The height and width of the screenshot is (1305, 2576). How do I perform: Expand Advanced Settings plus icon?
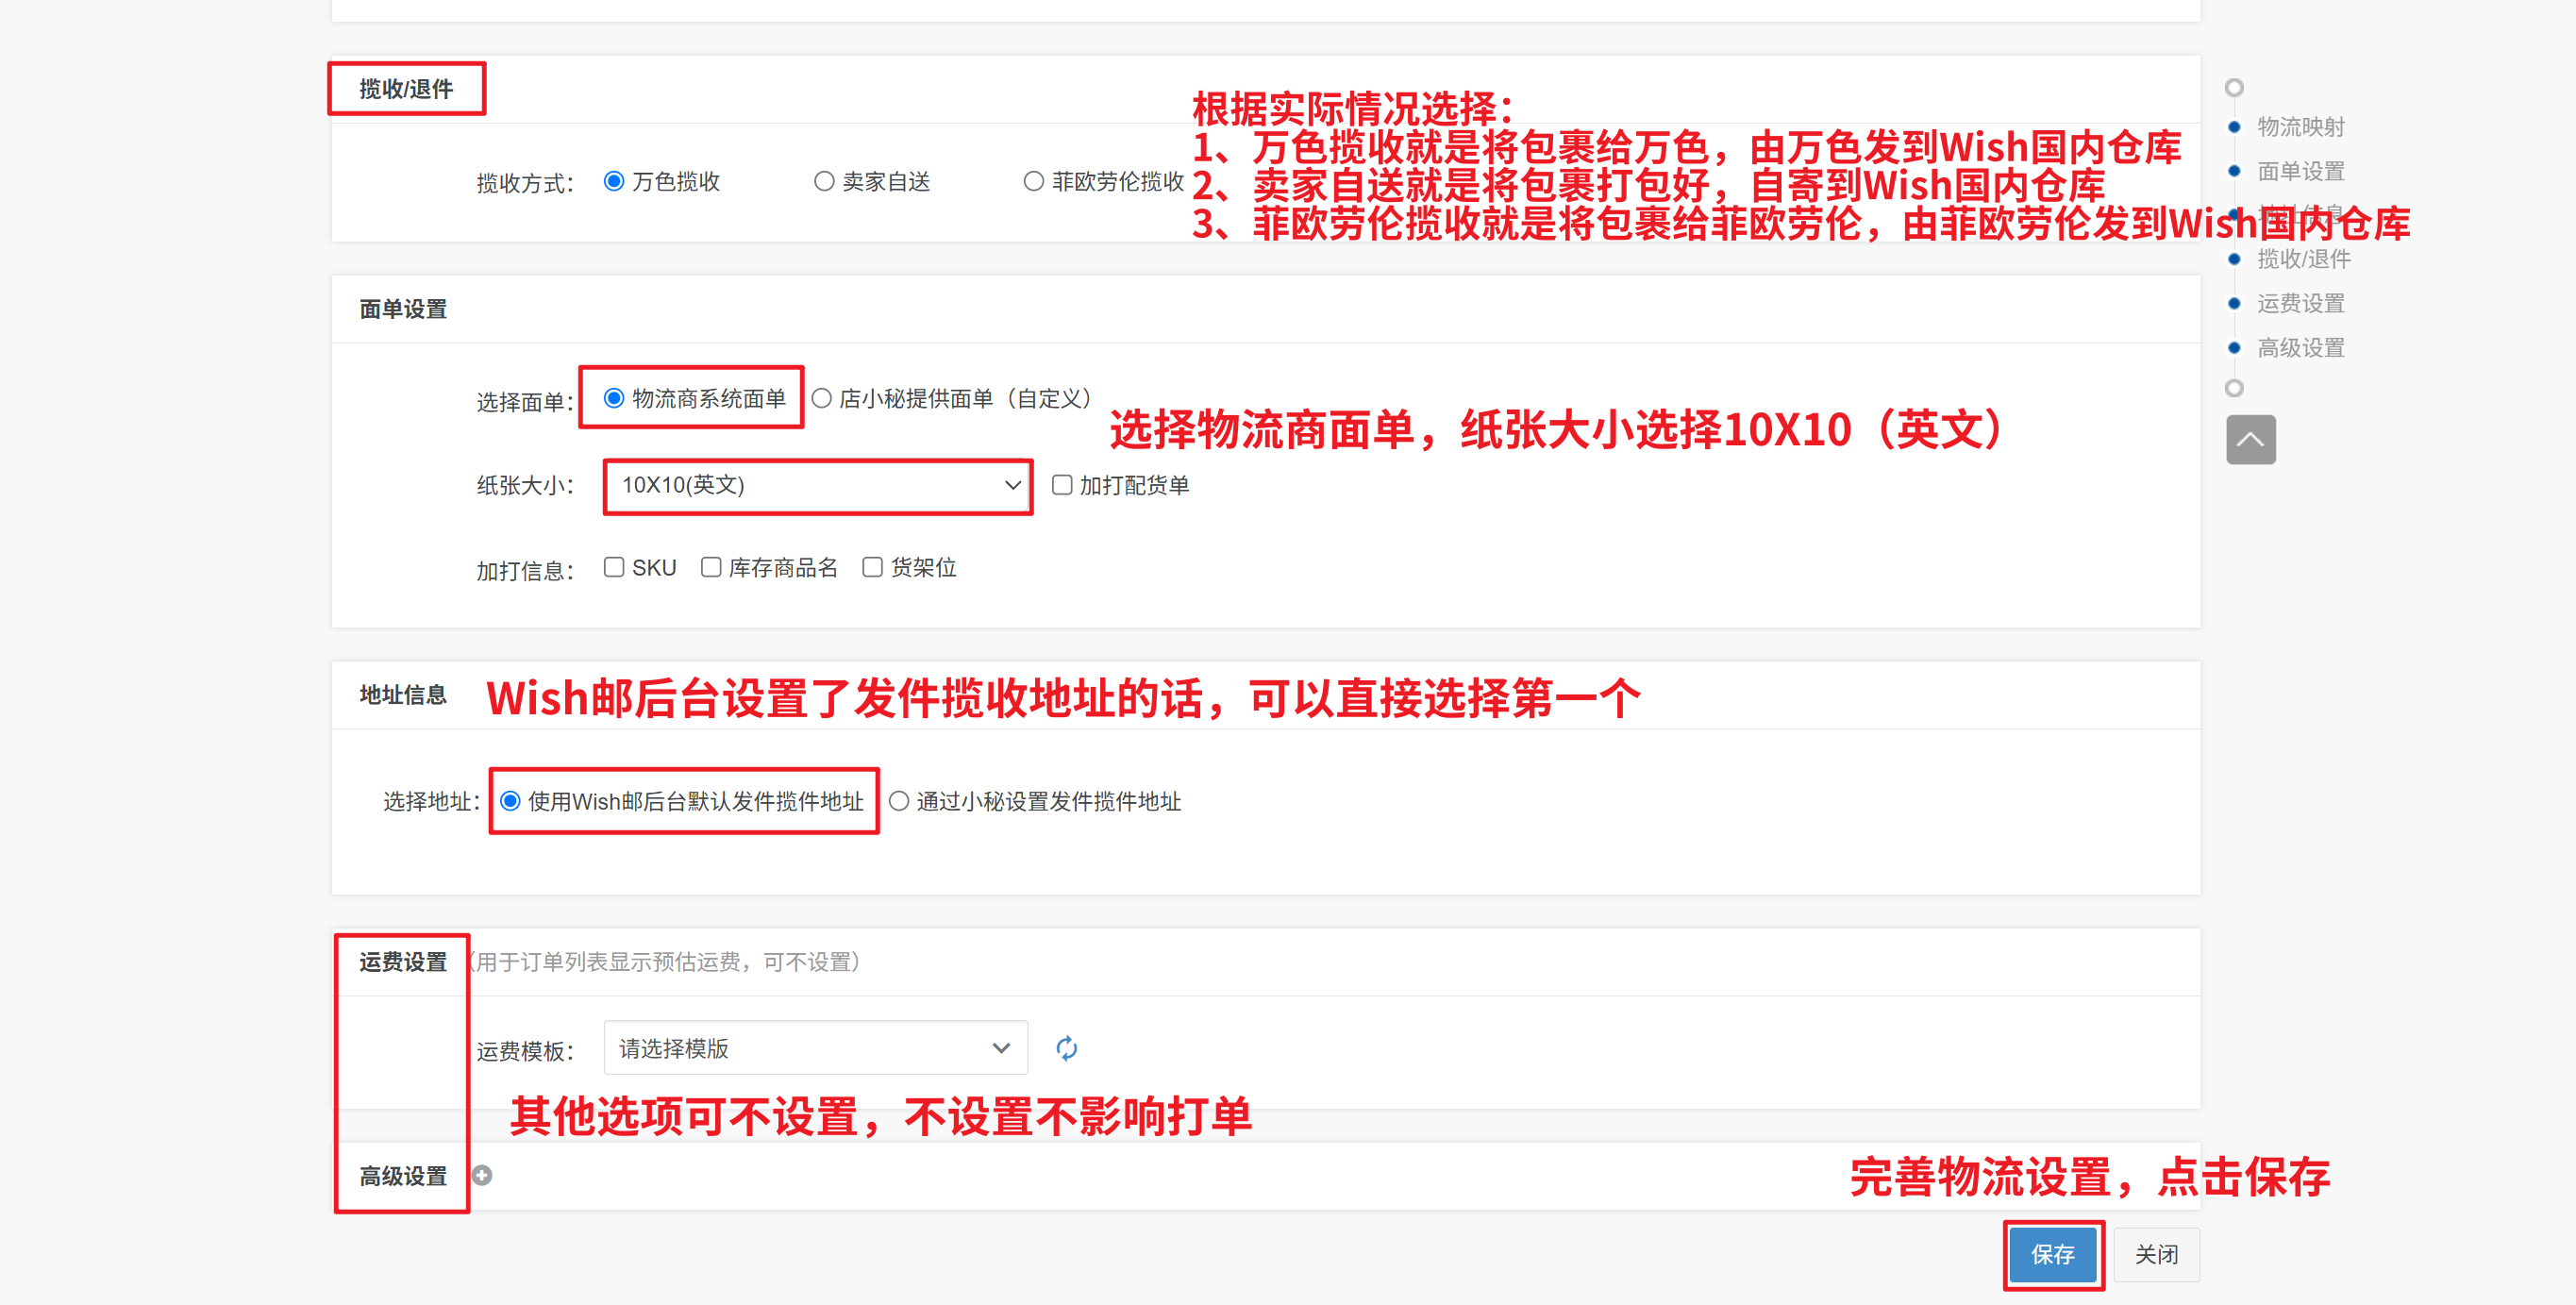pyautogui.click(x=482, y=1175)
